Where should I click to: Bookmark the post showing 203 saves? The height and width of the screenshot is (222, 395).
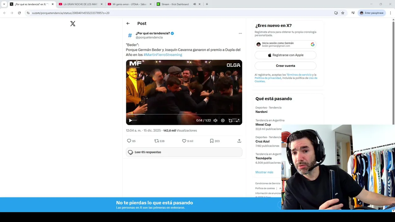point(212,141)
